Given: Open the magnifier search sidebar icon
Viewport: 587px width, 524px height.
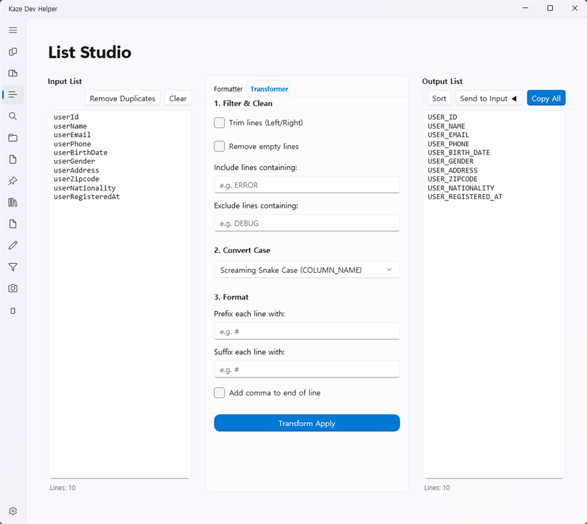Looking at the screenshot, I should (13, 116).
